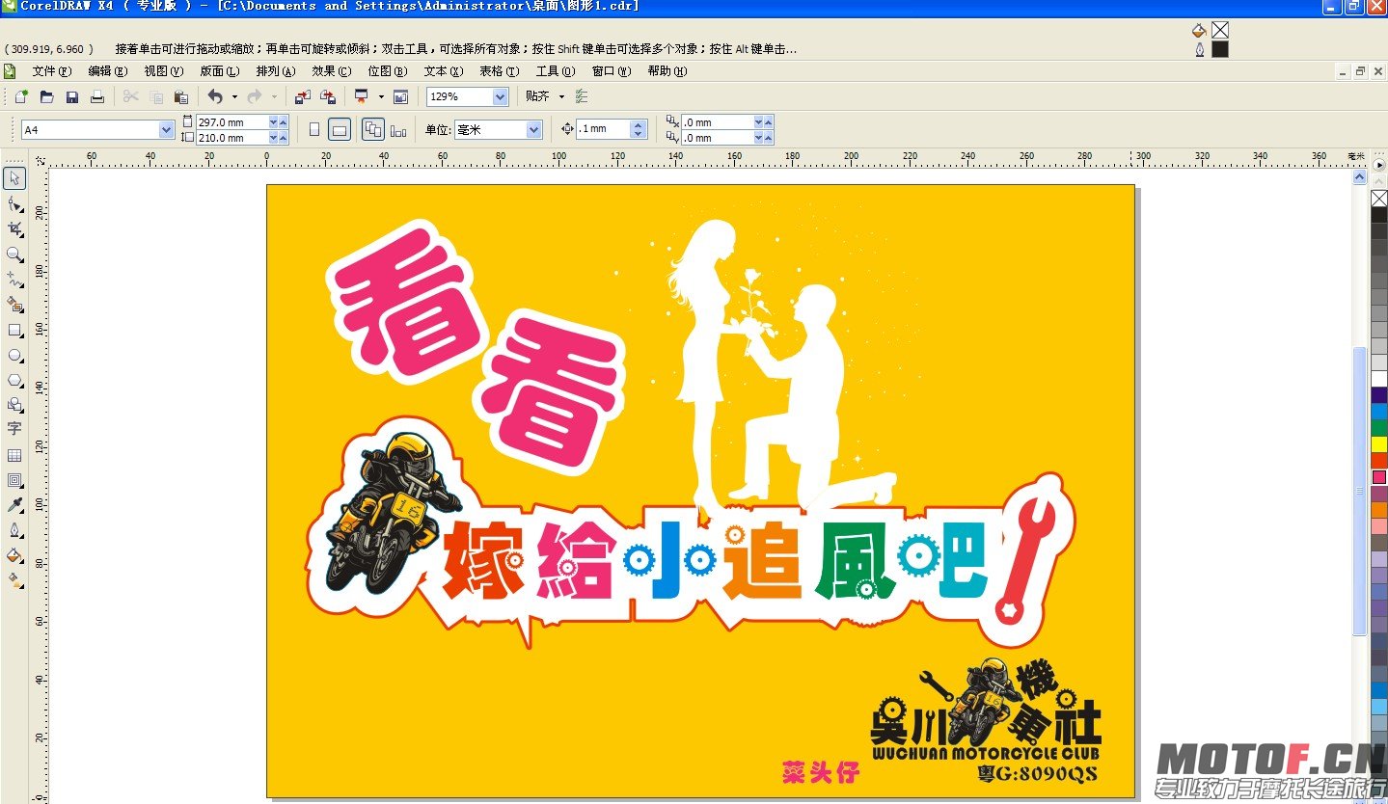This screenshot has height=804, width=1388.
Task: Undo the last action
Action: coord(214,96)
